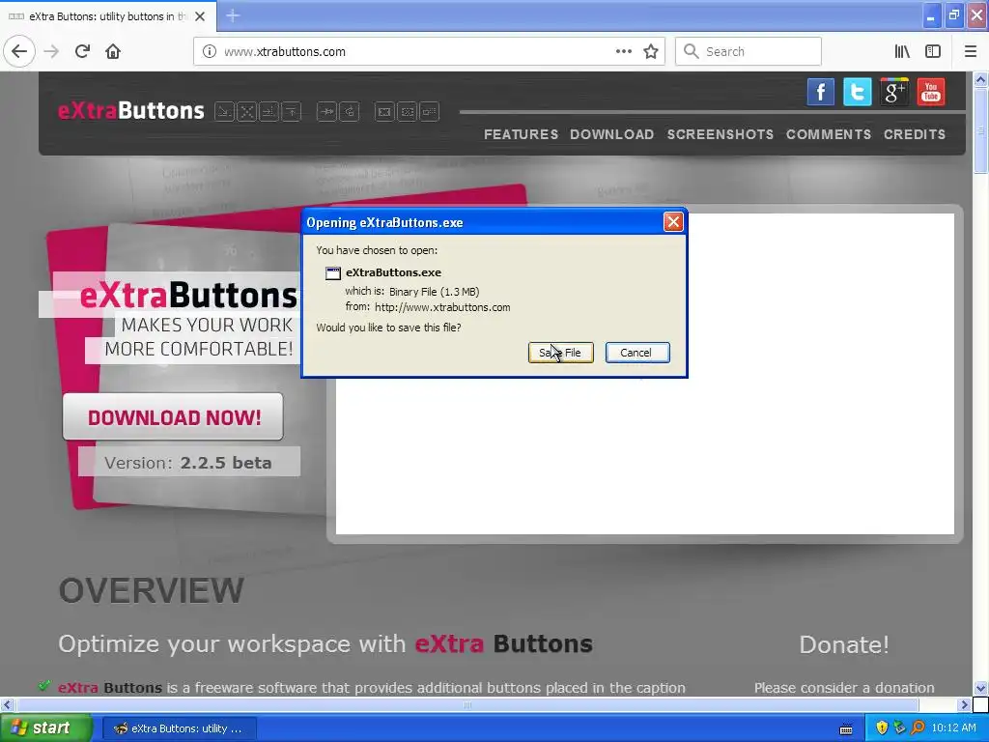
Task: Open the page actions three-dot menu
Action: tap(623, 51)
